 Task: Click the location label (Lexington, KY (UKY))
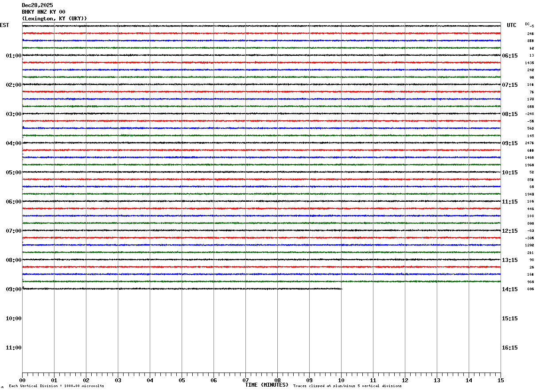pyautogui.click(x=54, y=19)
